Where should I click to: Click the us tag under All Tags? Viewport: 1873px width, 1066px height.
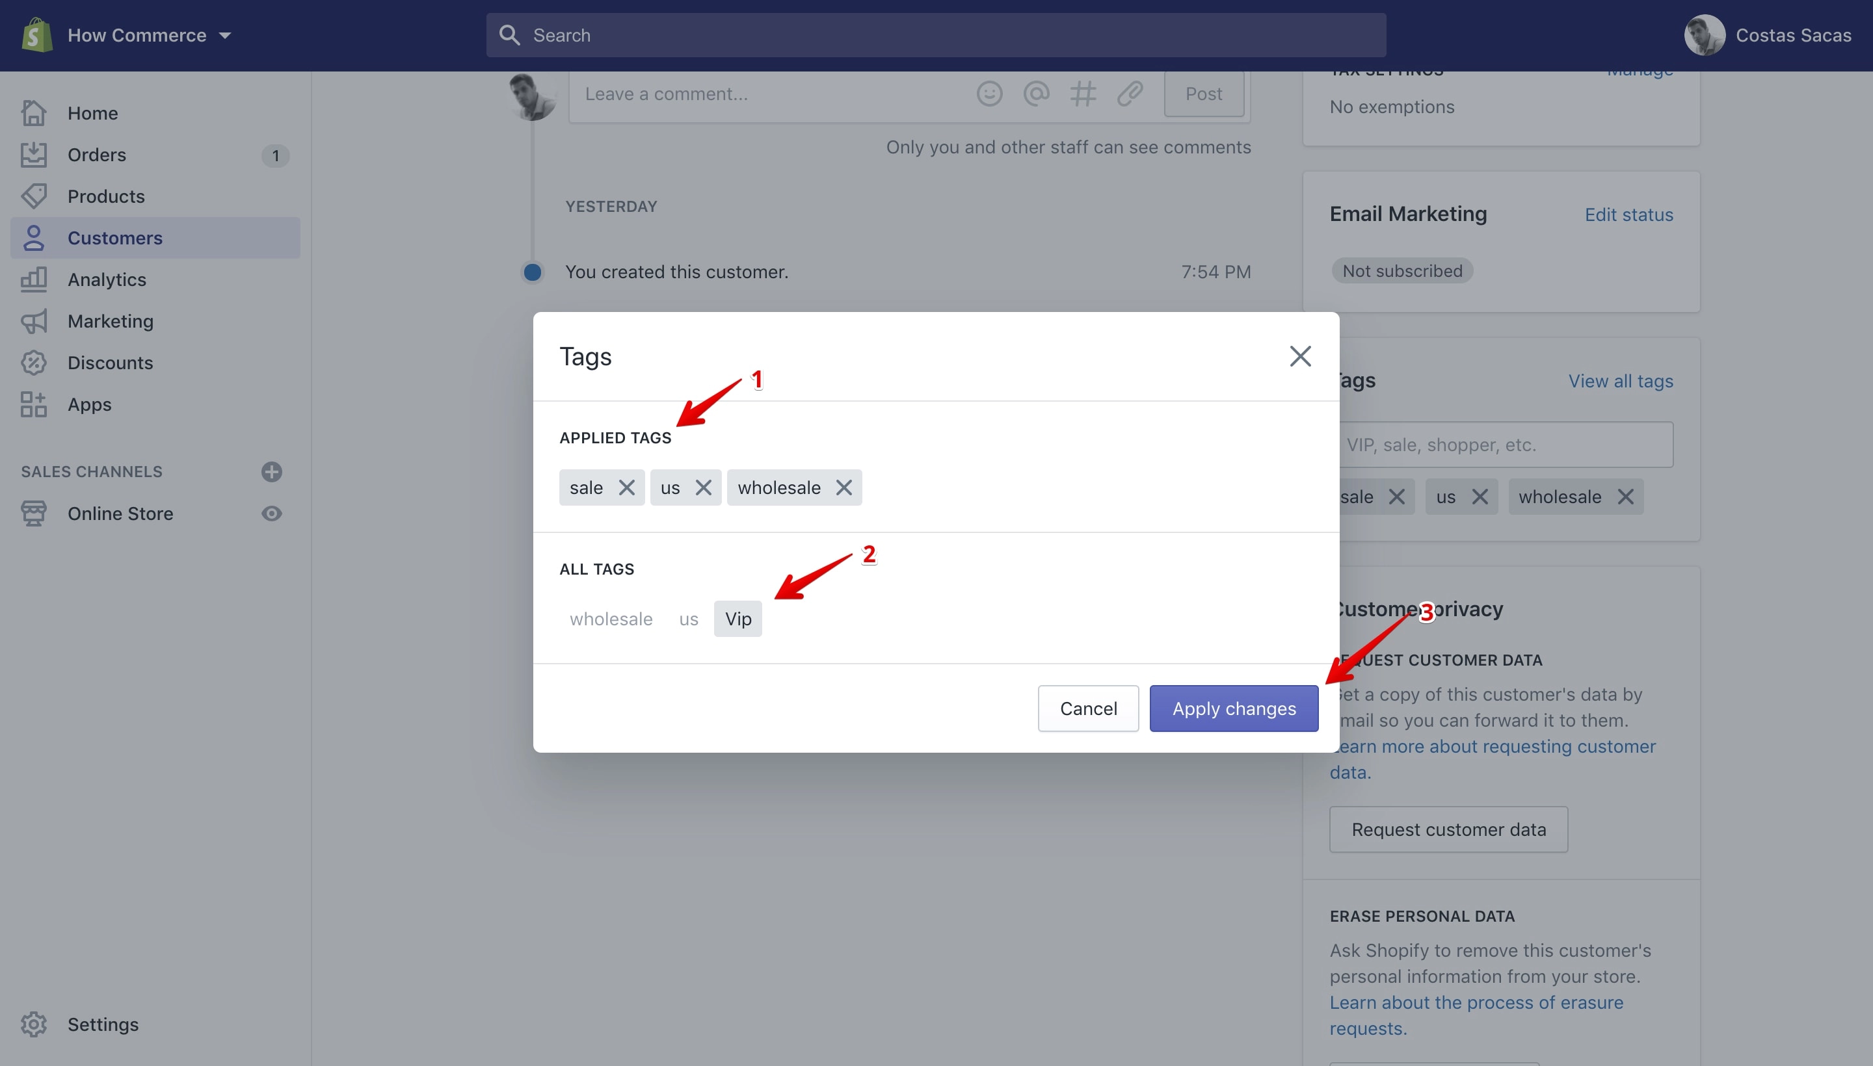[x=689, y=619]
